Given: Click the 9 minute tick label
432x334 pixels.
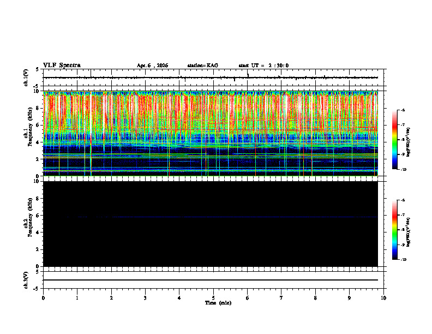Looking at the screenshot, I should (x=349, y=298).
